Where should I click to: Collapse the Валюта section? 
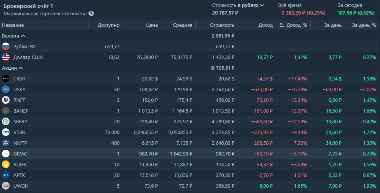[x=23, y=36]
